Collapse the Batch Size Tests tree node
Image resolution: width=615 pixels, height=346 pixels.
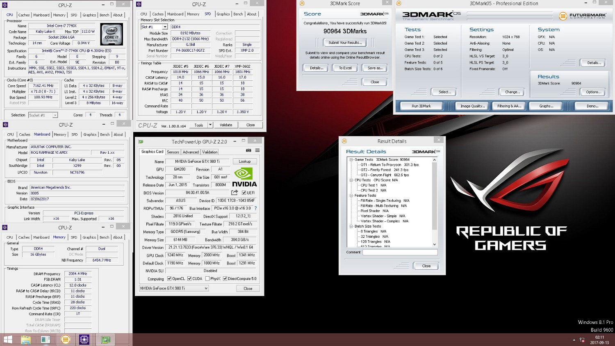tap(351, 226)
